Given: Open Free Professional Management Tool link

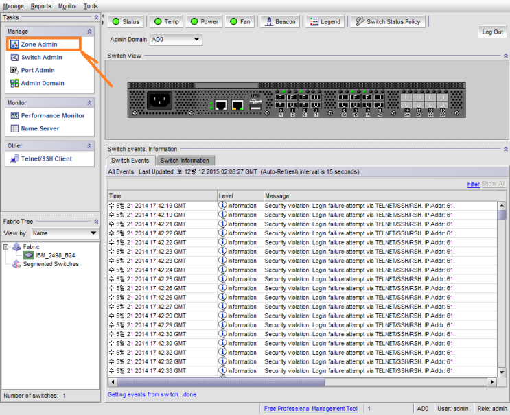Looking at the screenshot, I should (x=311, y=409).
